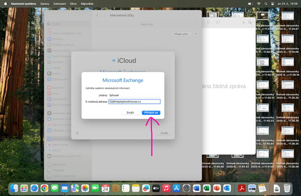Screen dimensions: 301x196
Task: Click the Přihlásit se button
Action: [x=151, y=113]
